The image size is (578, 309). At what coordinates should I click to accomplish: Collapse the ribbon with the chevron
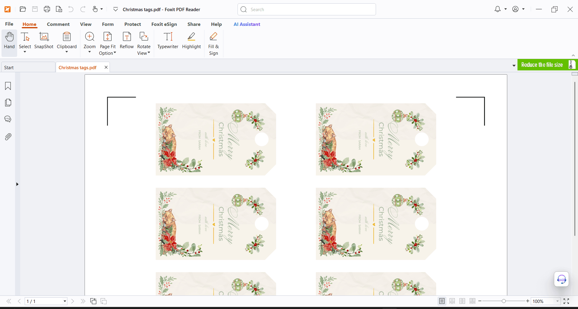(x=573, y=55)
